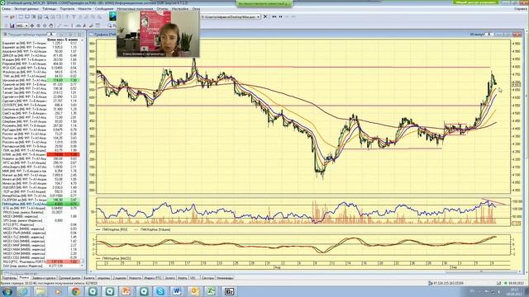This screenshot has height=297, width=529.
Task: Open the media player taskbar icon
Action: pyautogui.click(x=58, y=291)
